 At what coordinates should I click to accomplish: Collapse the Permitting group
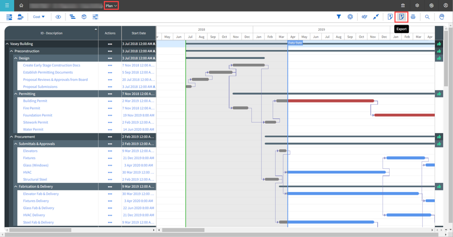click(x=15, y=94)
